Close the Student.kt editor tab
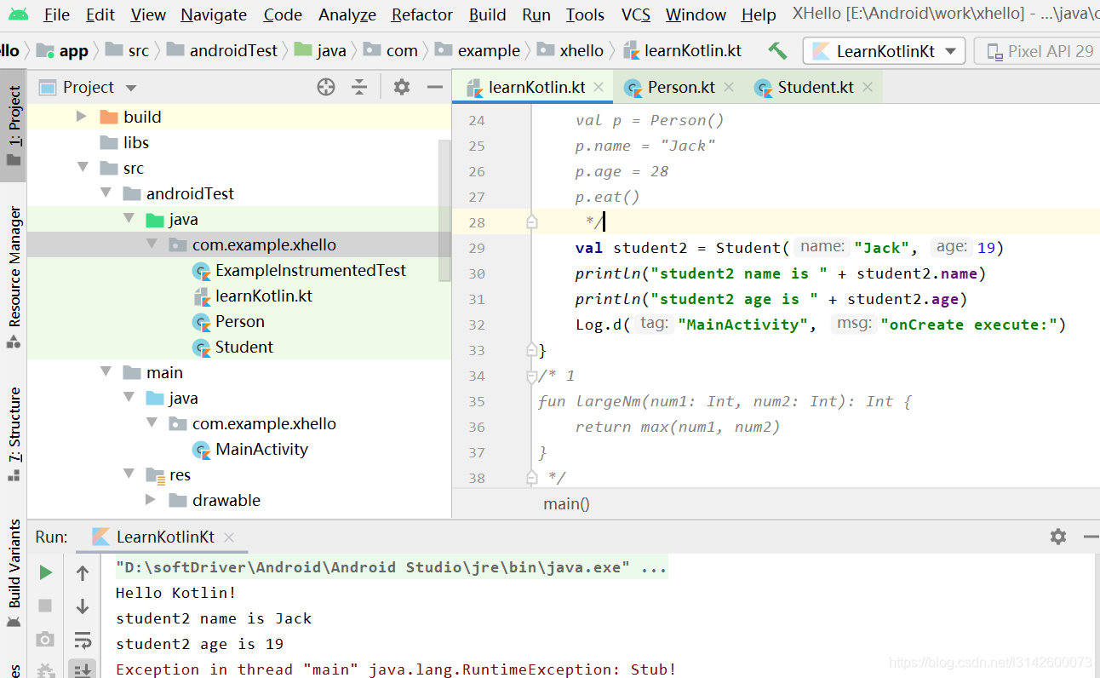The image size is (1100, 678). [868, 87]
